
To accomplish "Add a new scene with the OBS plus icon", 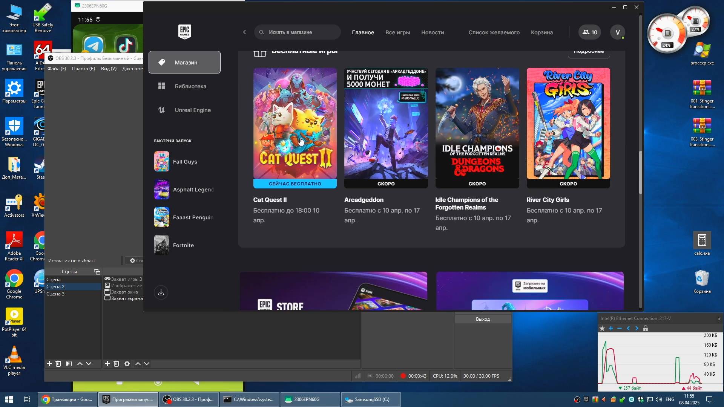I will pyautogui.click(x=49, y=364).
